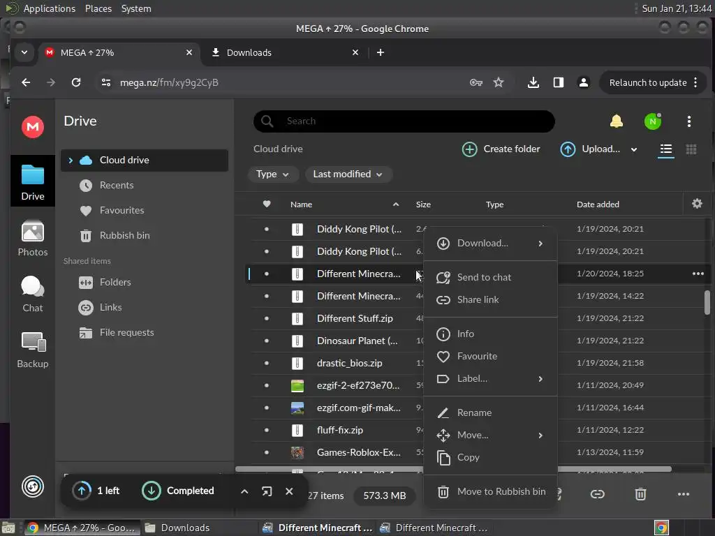Open the Drive section in sidebar
The width and height of the screenshot is (715, 536).
(32, 181)
